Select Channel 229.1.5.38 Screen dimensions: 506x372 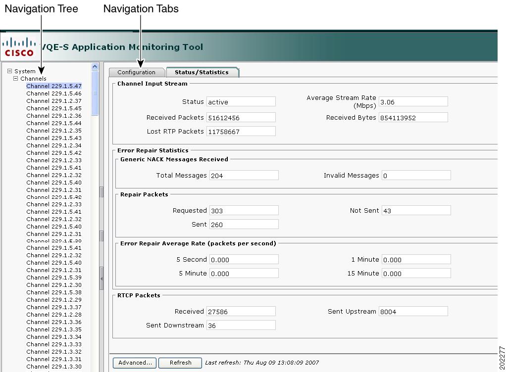[x=54, y=292]
